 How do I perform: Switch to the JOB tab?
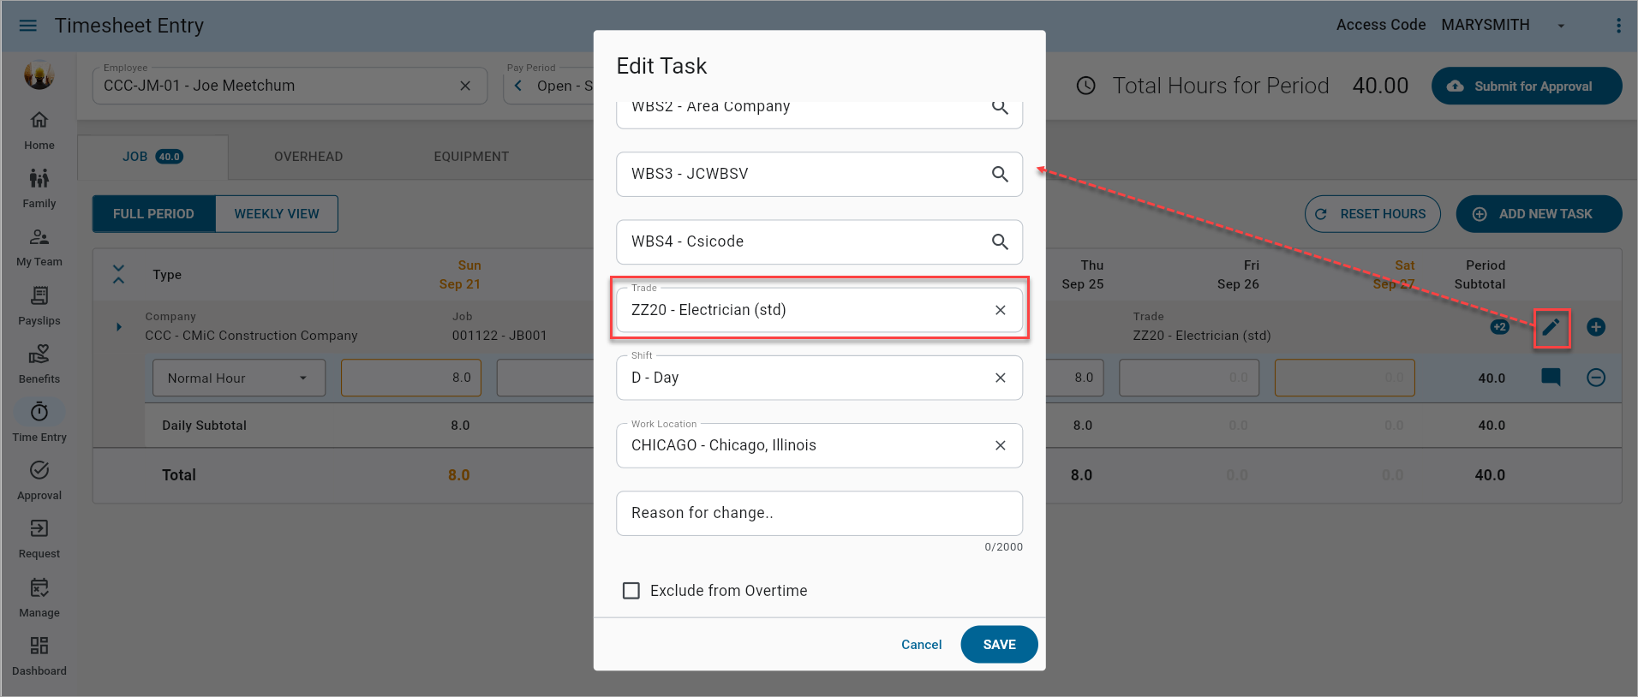point(152,157)
